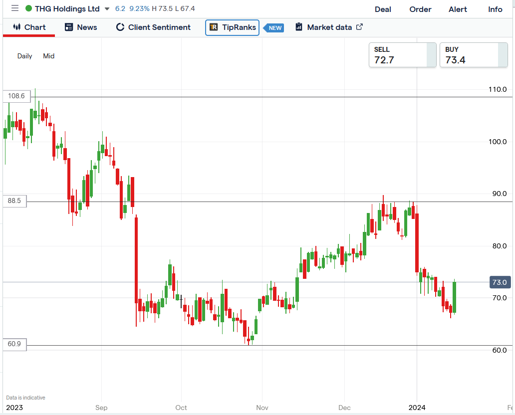Click the News newspaper icon
Screen dimensions: 515x415
[x=69, y=27]
